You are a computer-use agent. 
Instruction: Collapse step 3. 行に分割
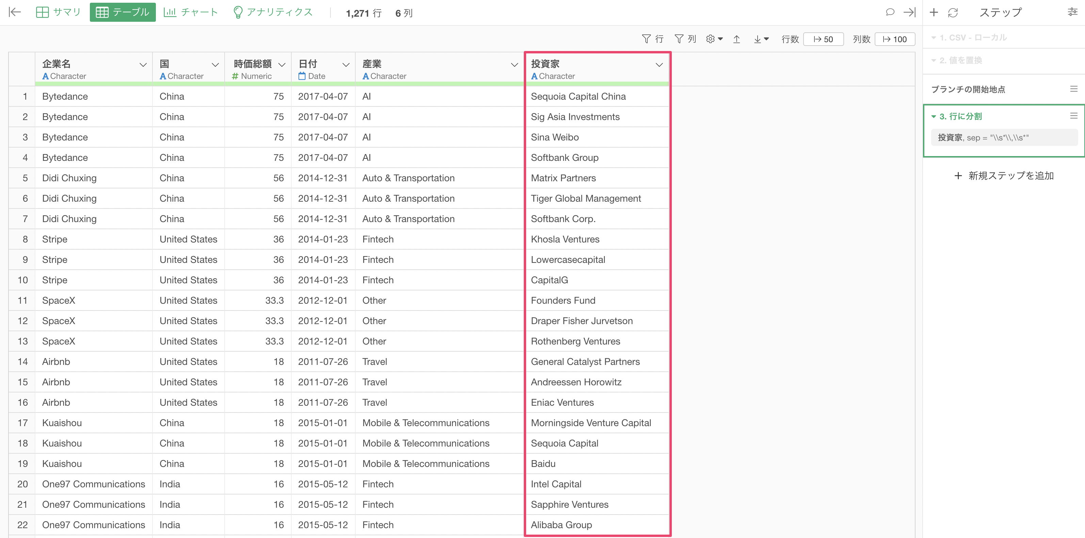(933, 117)
